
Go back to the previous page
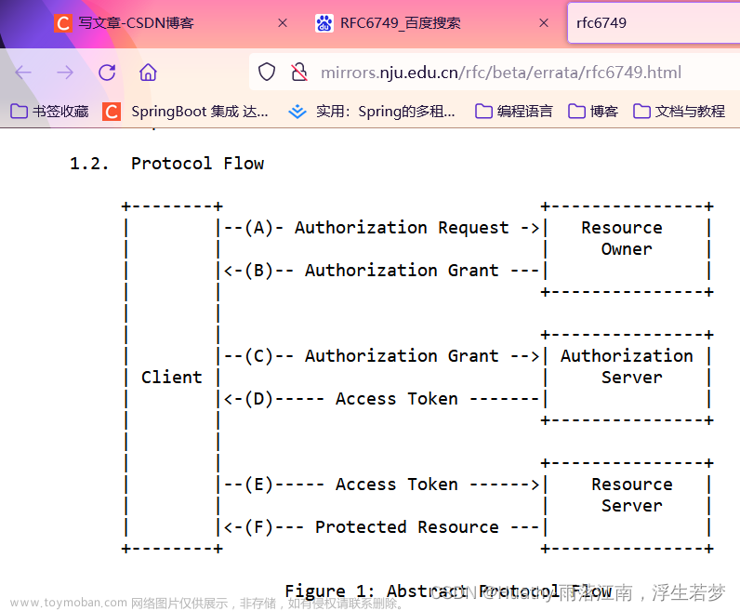coord(23,73)
